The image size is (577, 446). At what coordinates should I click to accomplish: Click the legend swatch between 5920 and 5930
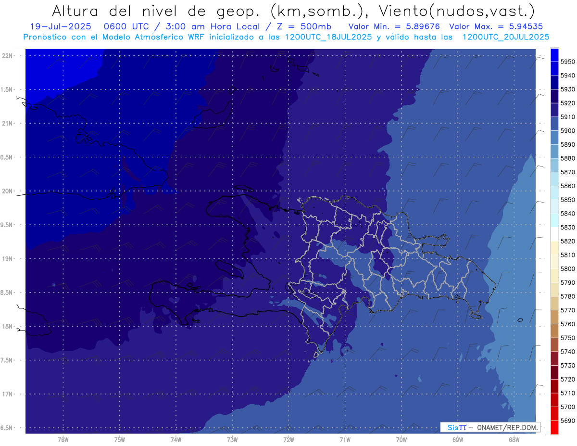(x=554, y=96)
